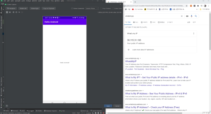Switch to the 동영상 (Videos) results tab
211x114 pixels.
point(161,22)
